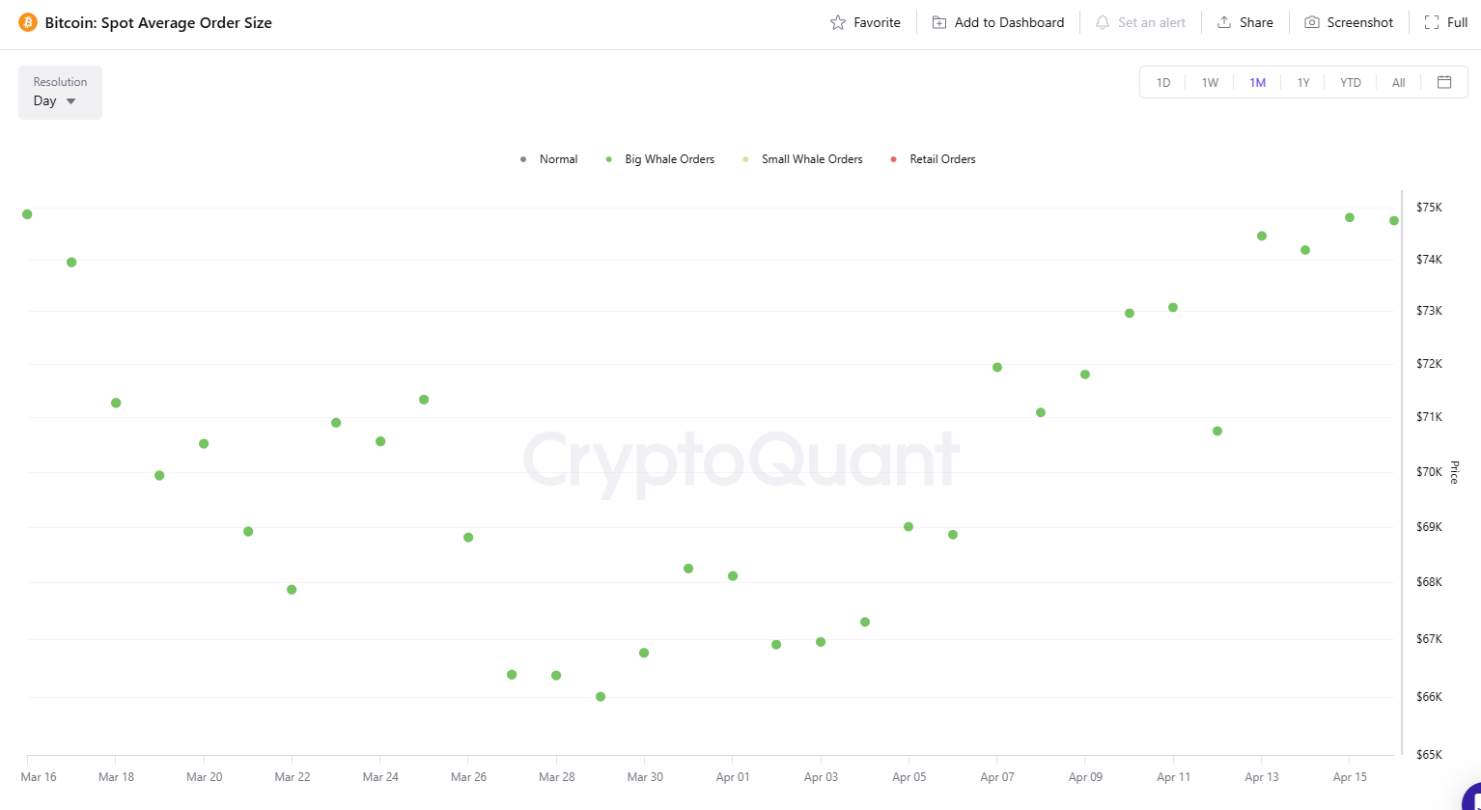The width and height of the screenshot is (1481, 810).
Task: Hide the Big Whale Orders series
Action: point(659,158)
